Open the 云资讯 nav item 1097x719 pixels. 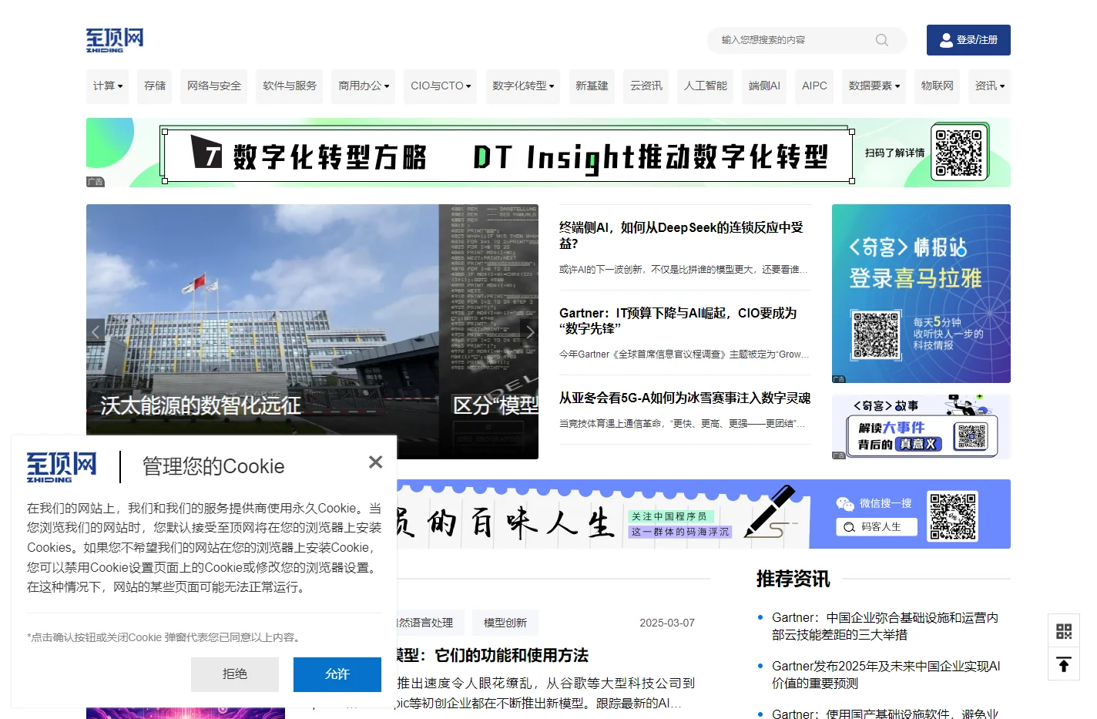point(646,86)
